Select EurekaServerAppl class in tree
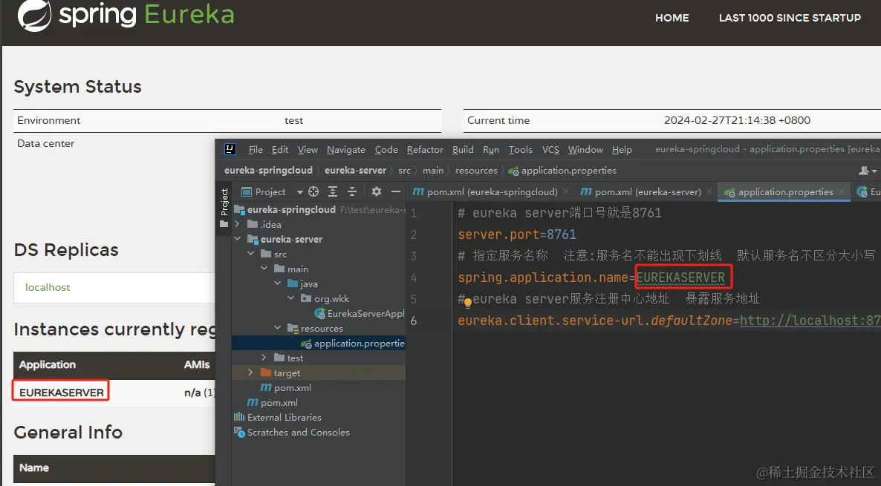881x486 pixels. [360, 313]
